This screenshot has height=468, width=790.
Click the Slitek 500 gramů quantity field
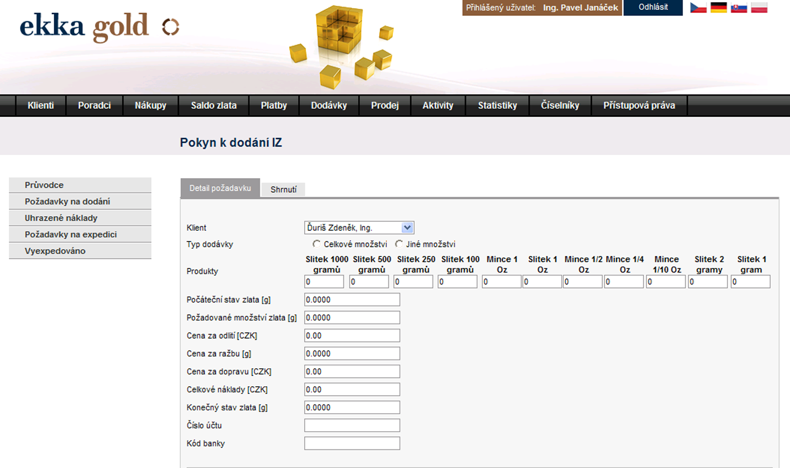pos(369,282)
